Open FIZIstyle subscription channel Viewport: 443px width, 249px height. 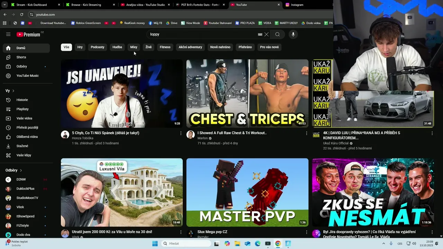click(26, 225)
